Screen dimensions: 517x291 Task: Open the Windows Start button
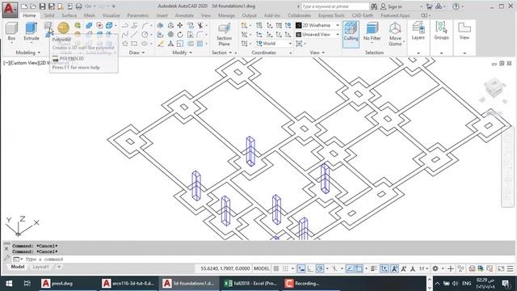[9, 284]
